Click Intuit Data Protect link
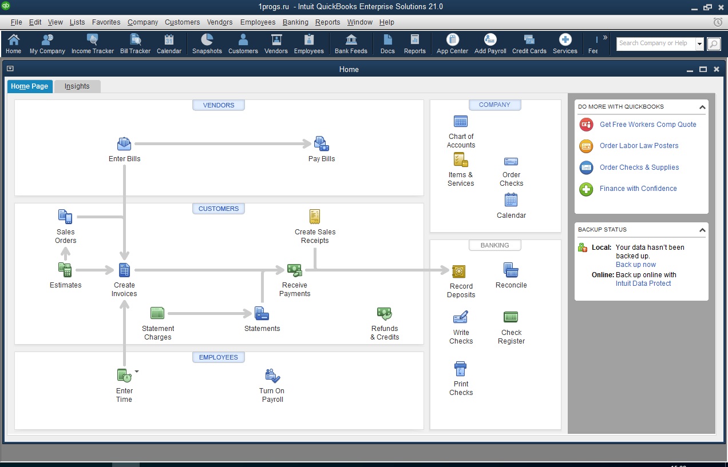This screenshot has width=728, height=467. [643, 284]
